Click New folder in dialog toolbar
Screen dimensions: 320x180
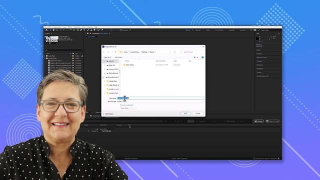(118, 57)
